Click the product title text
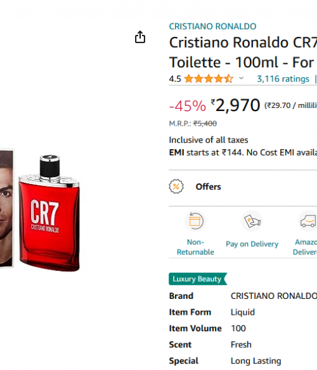 pyautogui.click(x=243, y=53)
